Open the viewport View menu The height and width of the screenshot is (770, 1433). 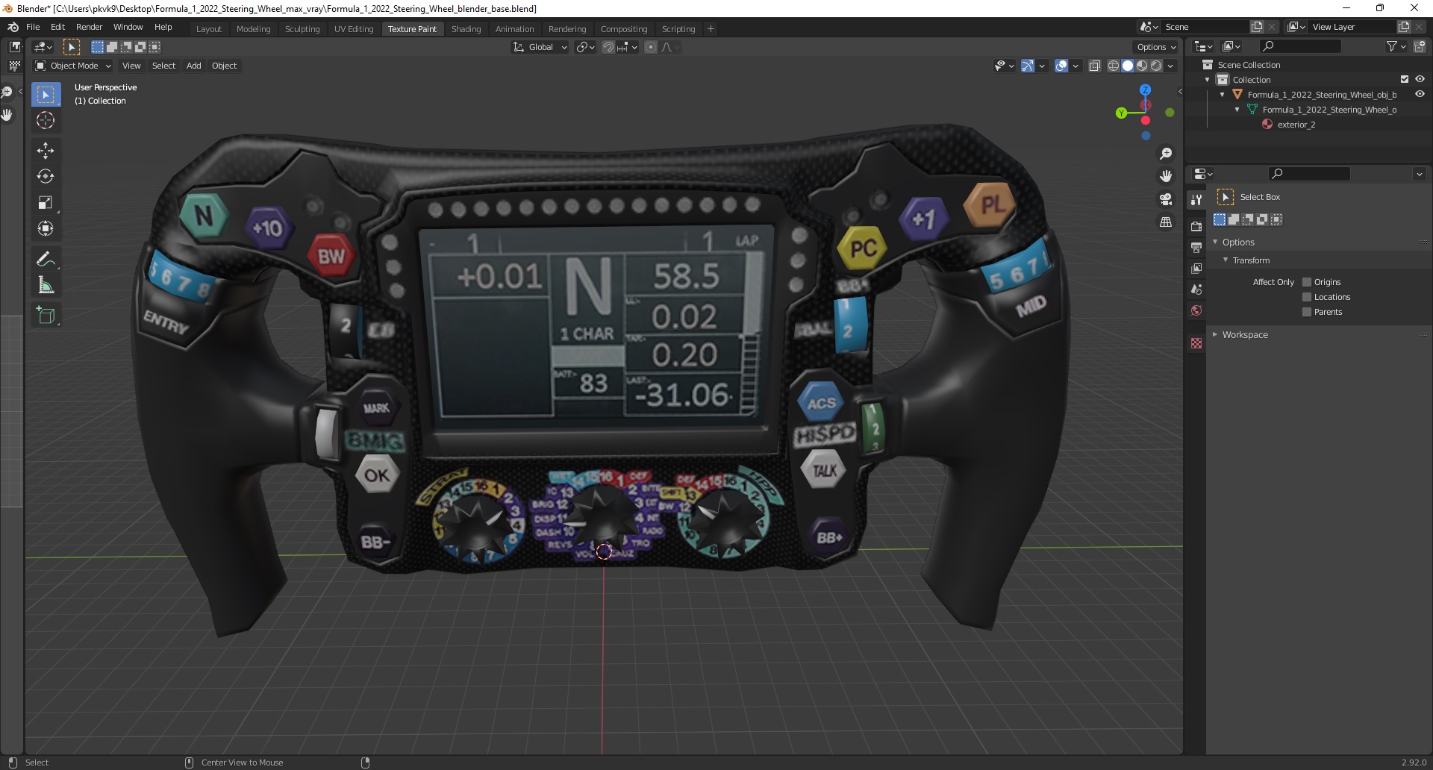click(131, 66)
